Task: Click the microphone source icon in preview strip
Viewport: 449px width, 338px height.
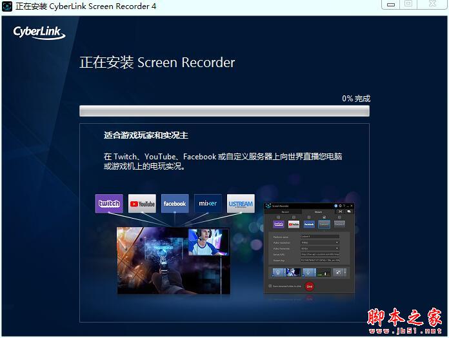Action: (x=308, y=272)
